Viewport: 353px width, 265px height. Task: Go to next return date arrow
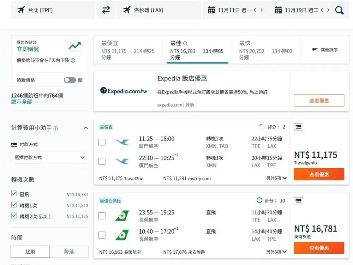pyautogui.click(x=328, y=10)
